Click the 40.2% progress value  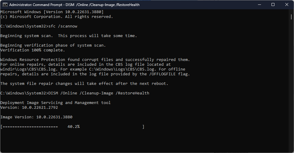point(74,127)
